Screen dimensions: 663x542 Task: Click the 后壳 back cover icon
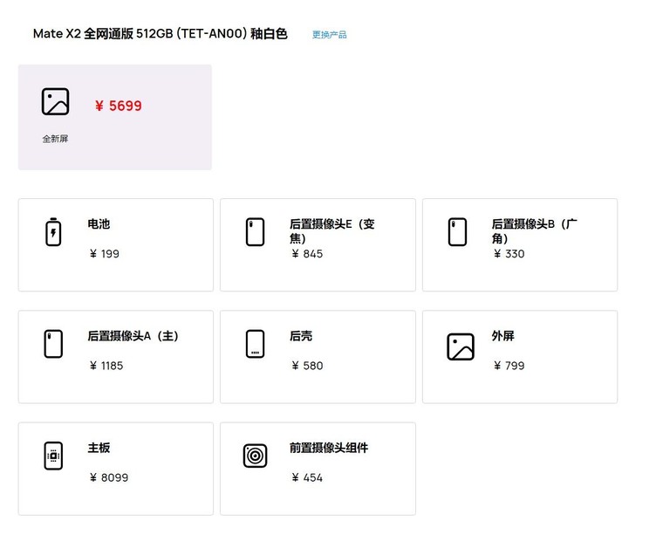pos(255,344)
